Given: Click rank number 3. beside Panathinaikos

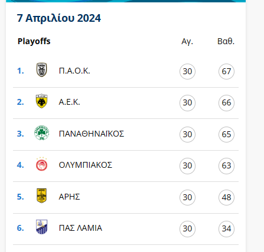Looking at the screenshot, I should click(21, 134).
